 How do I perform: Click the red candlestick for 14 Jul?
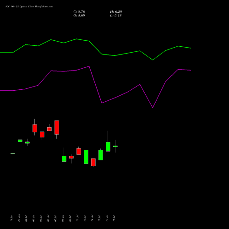pos(93,162)
